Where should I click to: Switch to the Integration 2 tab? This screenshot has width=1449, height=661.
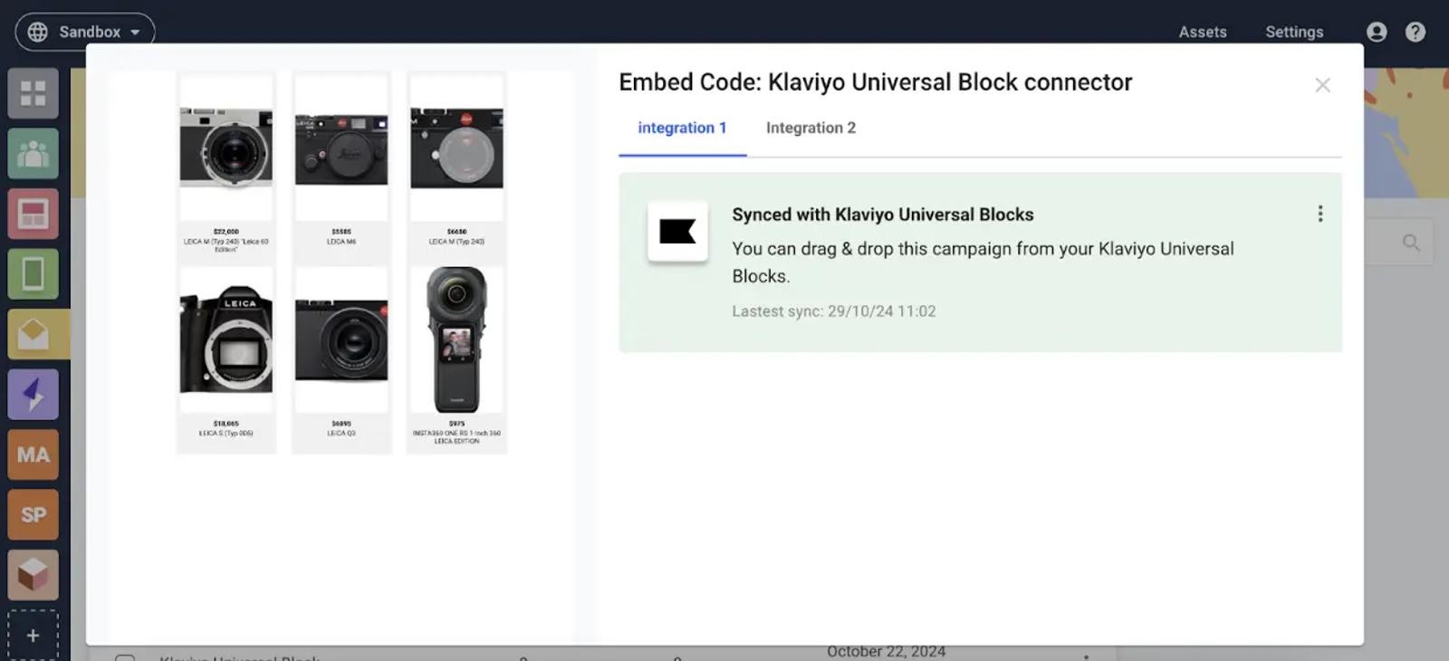(811, 129)
